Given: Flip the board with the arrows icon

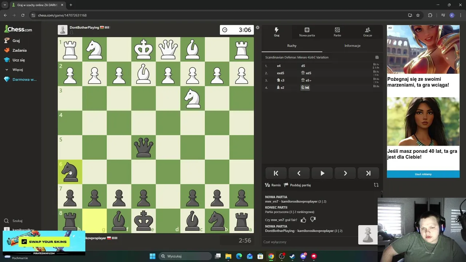Looking at the screenshot, I should pyautogui.click(x=376, y=185).
